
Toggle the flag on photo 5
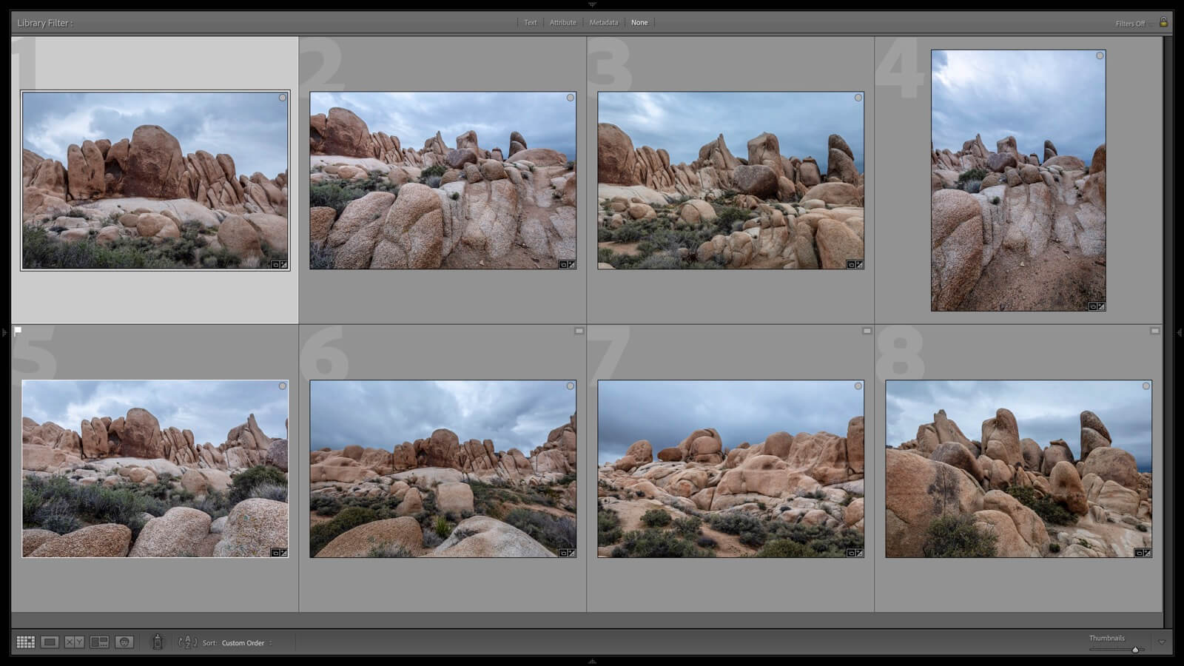click(x=18, y=331)
